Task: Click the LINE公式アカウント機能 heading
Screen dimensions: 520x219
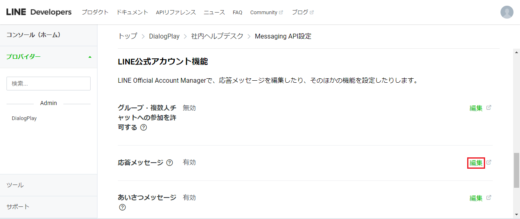Action: click(x=163, y=62)
